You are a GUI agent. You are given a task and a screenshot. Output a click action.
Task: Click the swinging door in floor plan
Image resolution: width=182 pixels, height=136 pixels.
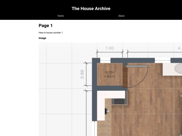[137, 76]
